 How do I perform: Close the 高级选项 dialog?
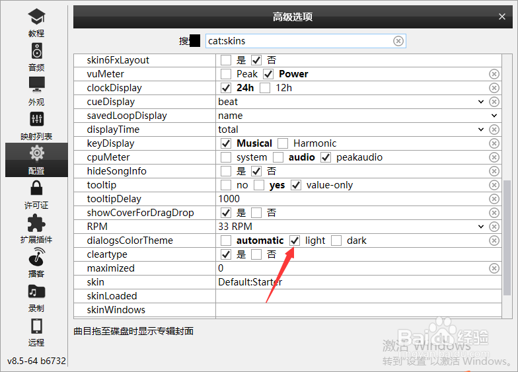(x=502, y=17)
